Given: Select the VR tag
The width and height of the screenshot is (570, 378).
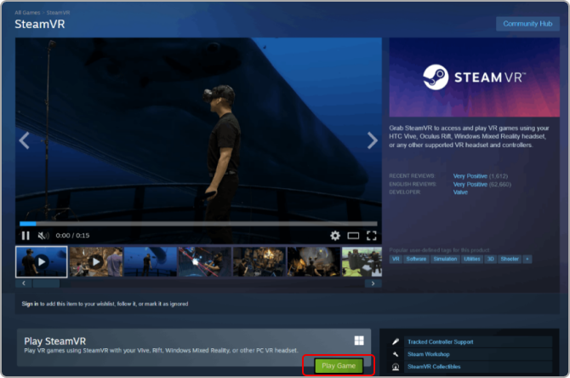Looking at the screenshot, I should coord(396,259).
